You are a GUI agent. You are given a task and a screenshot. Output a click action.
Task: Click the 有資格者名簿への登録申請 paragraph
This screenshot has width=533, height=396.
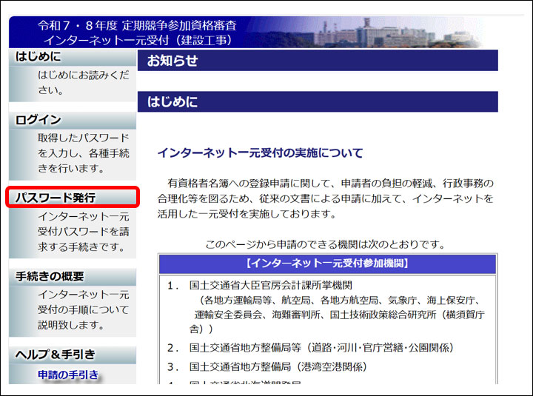[x=325, y=199]
